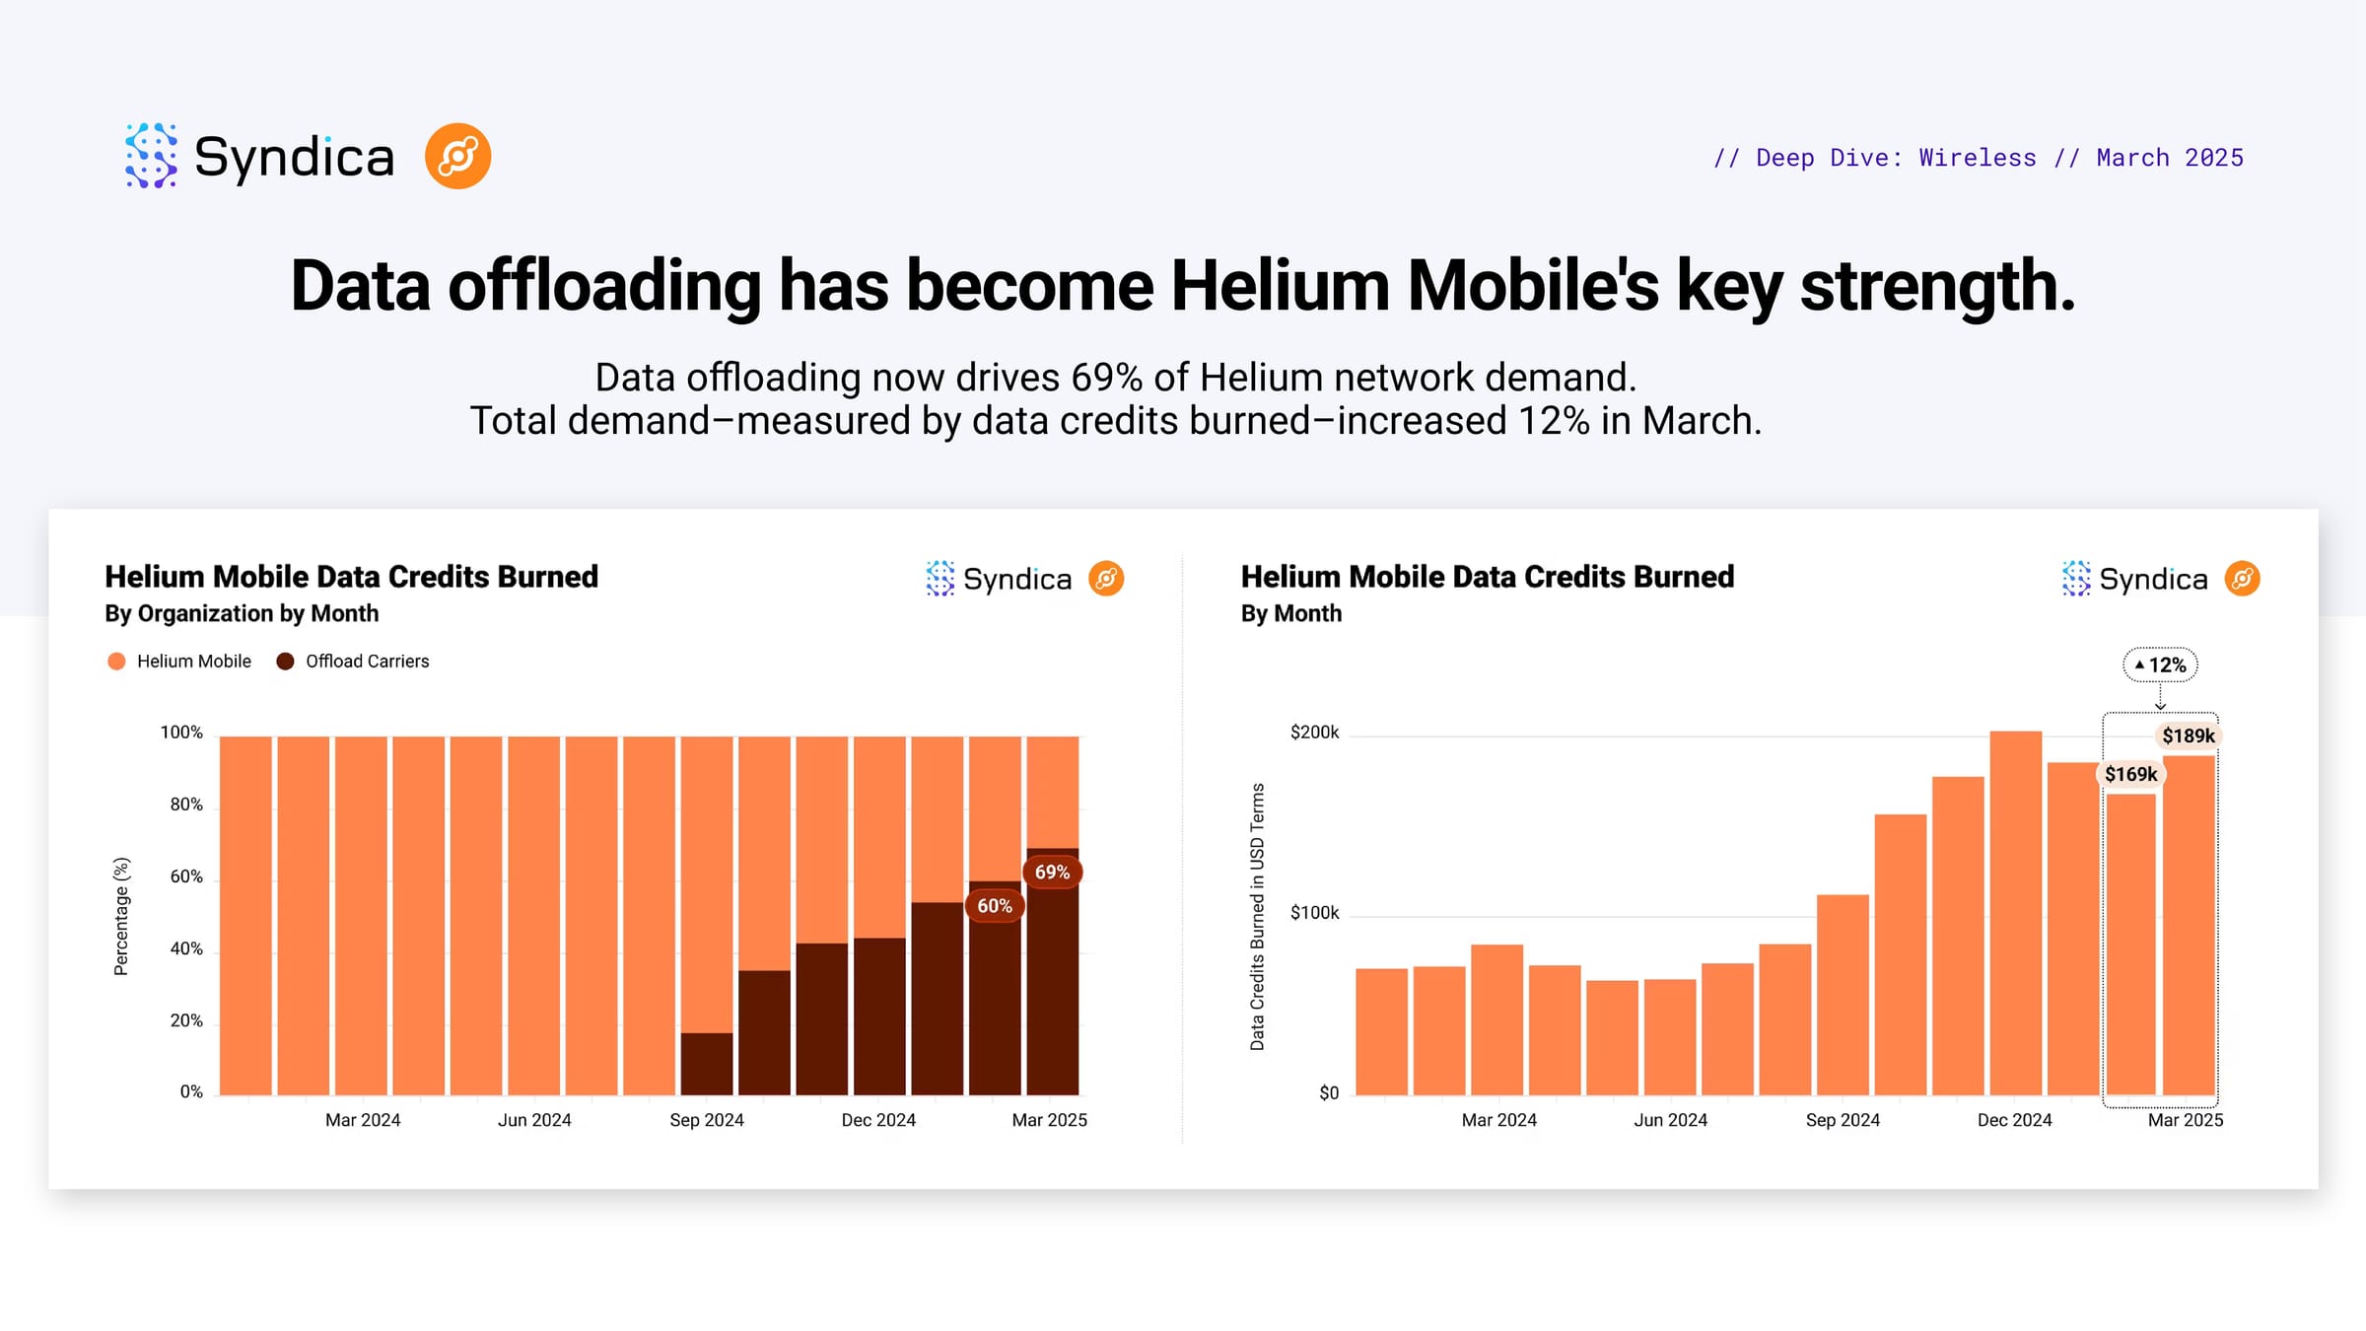
Task: Click the Sep 2024 dark offload bar segment
Action: point(707,1064)
